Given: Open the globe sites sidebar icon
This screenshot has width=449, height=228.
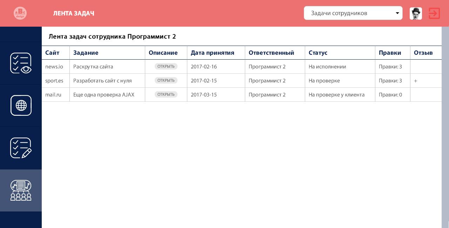Looking at the screenshot, I should pyautogui.click(x=21, y=106).
